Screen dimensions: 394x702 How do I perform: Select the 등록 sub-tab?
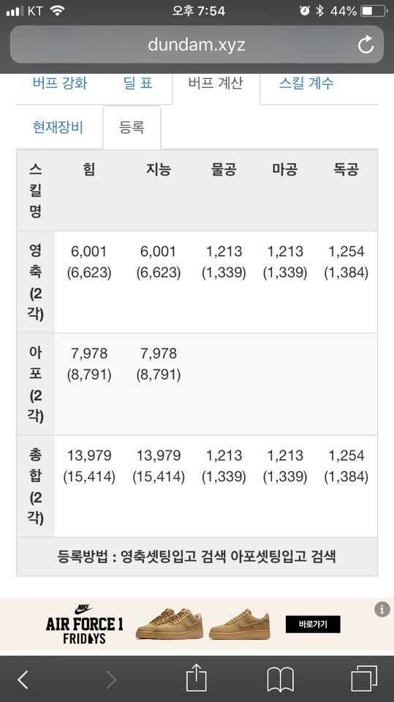pyautogui.click(x=132, y=127)
